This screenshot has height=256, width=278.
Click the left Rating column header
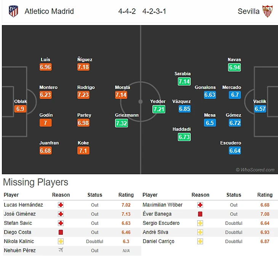coord(126,195)
